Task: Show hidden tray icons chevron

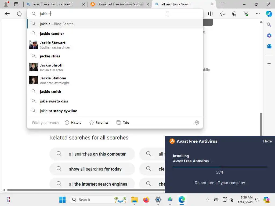Action: [208, 200]
